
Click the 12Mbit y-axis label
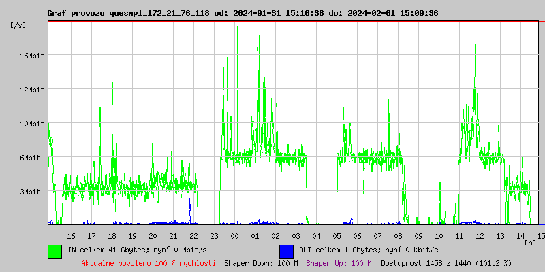point(31,90)
